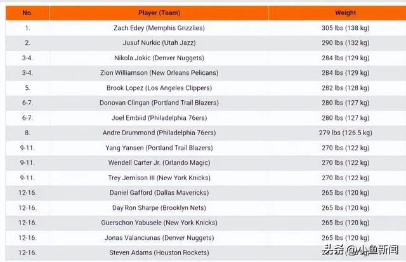The image size is (406, 262).
Task: Select the Andre Drummond player cell
Action: pos(159,133)
